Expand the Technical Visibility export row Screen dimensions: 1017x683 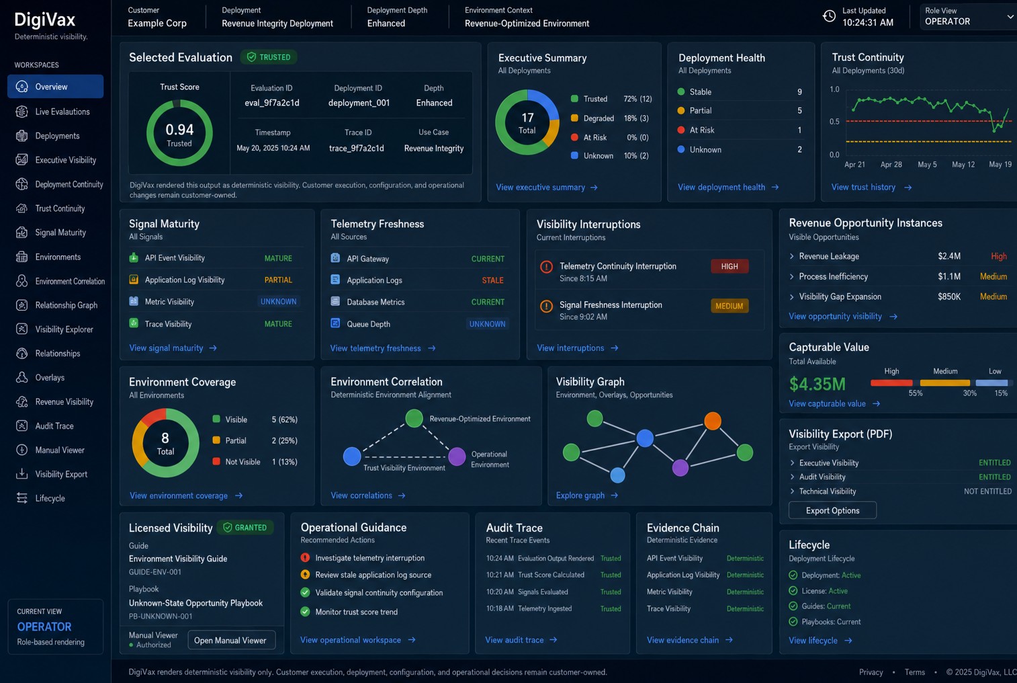[793, 491]
